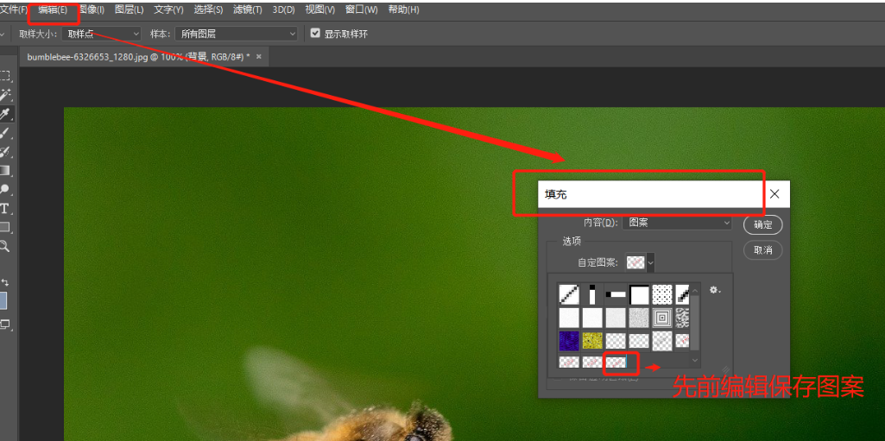Choose the diagonal line pattern swatch
The width and height of the screenshot is (885, 441).
(569, 294)
